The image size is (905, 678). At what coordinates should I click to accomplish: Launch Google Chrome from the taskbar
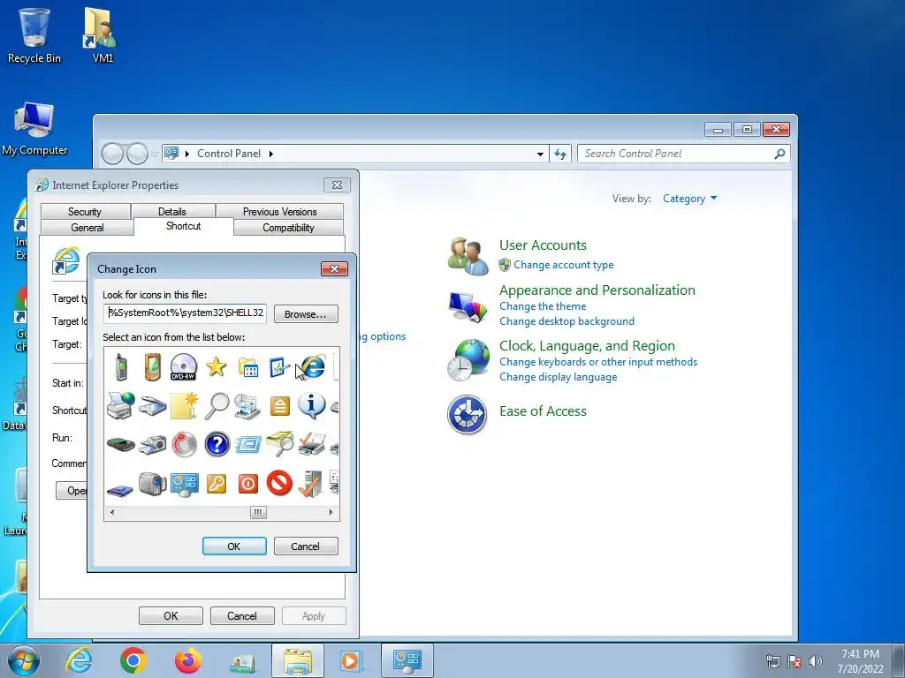point(133,660)
